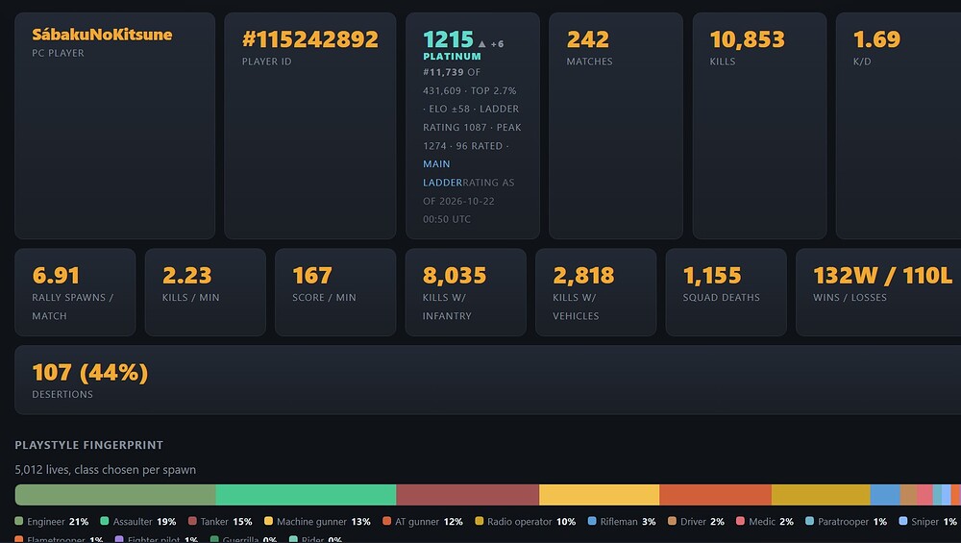Click the Assaulter 19% legend entry
Screen dimensions: 961x543
click(x=138, y=522)
